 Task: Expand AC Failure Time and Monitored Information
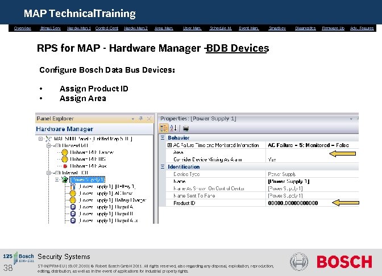169,145
